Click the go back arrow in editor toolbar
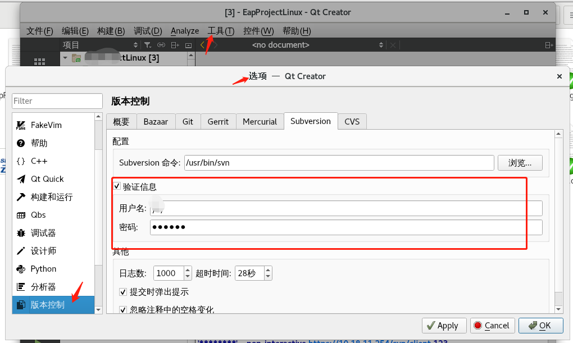 [x=202, y=45]
